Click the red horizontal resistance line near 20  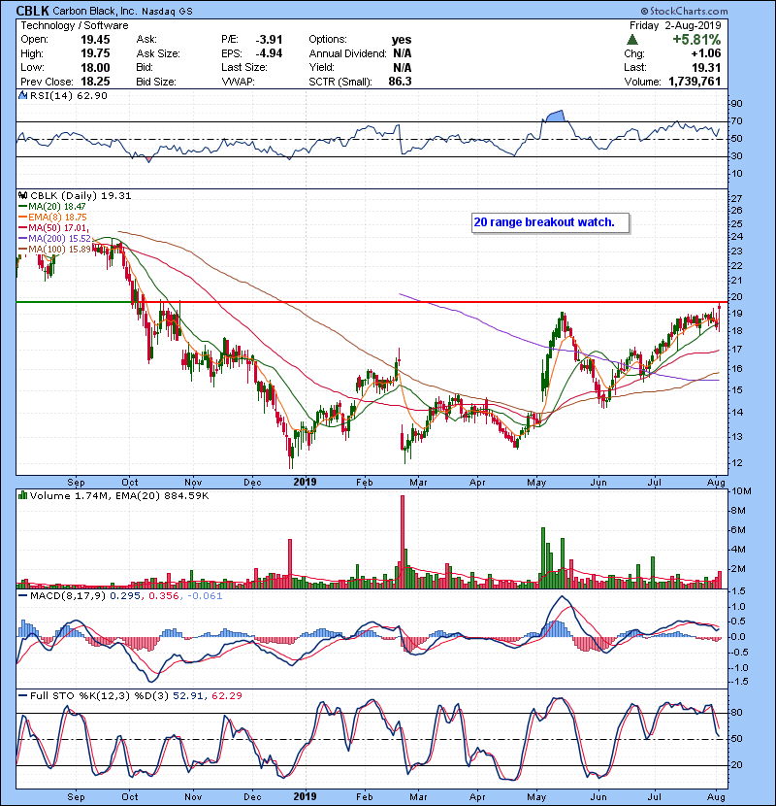click(430, 302)
